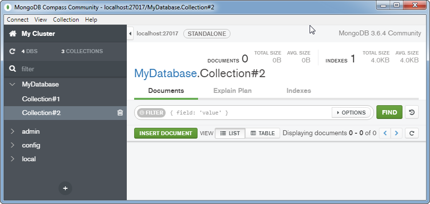The height and width of the screenshot is (204, 430).
Task: Click the STANDALONE badge
Action: 207,34
